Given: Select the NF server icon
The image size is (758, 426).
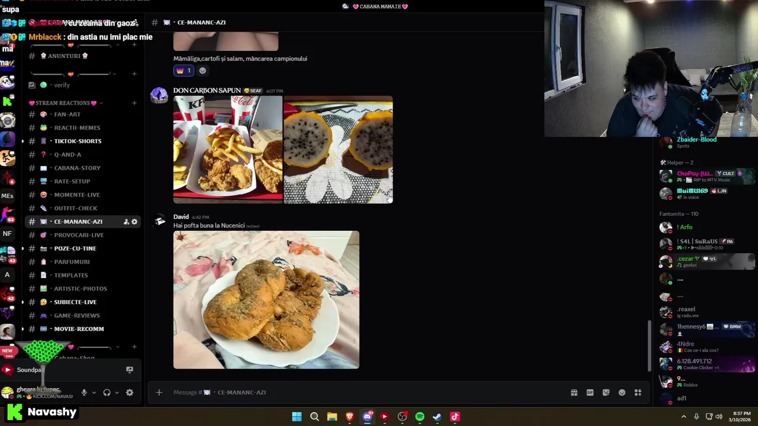Looking at the screenshot, I should point(7,234).
